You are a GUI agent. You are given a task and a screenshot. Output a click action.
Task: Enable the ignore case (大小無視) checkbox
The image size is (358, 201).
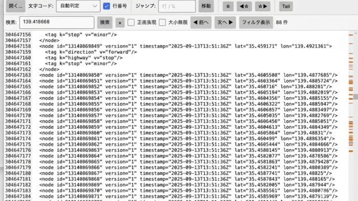coord(162,22)
